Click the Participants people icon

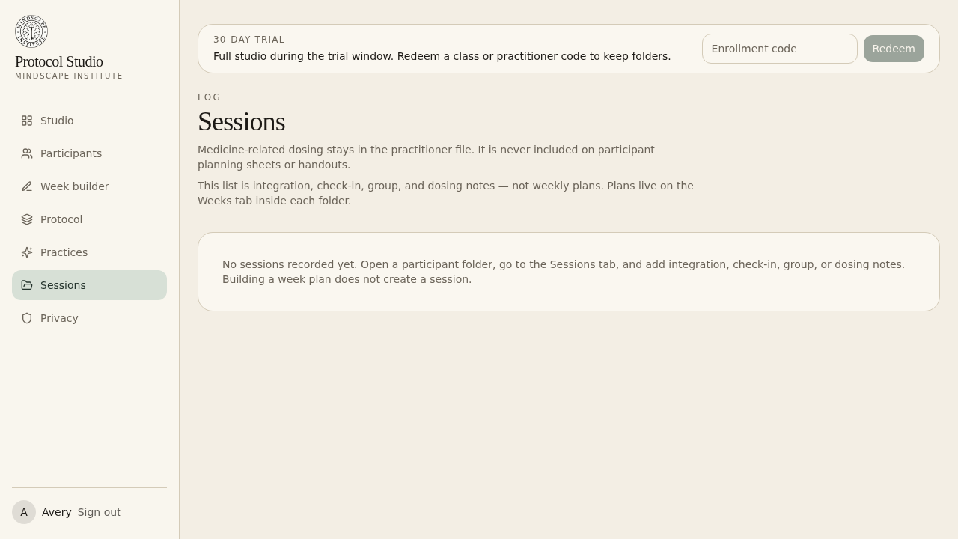click(27, 153)
